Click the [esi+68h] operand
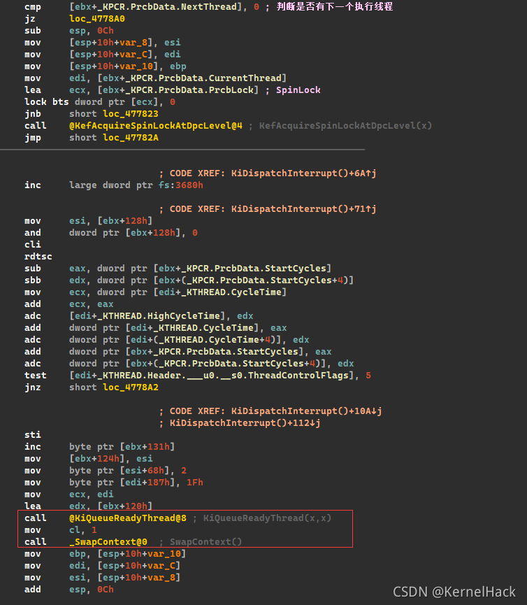527x605 pixels. click(x=144, y=470)
